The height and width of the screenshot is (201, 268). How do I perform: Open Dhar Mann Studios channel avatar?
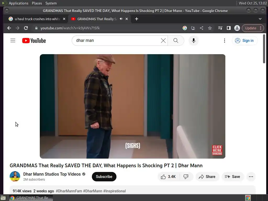pos(15,176)
